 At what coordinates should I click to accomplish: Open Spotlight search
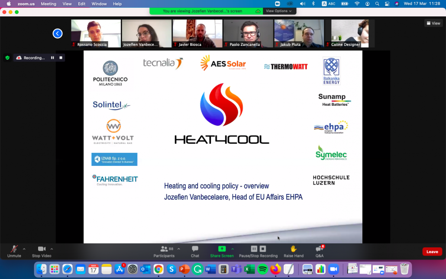[377, 4]
